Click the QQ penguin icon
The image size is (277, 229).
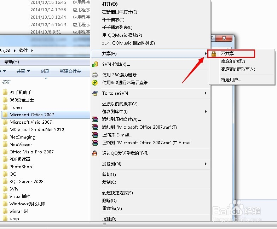(x=95, y=153)
